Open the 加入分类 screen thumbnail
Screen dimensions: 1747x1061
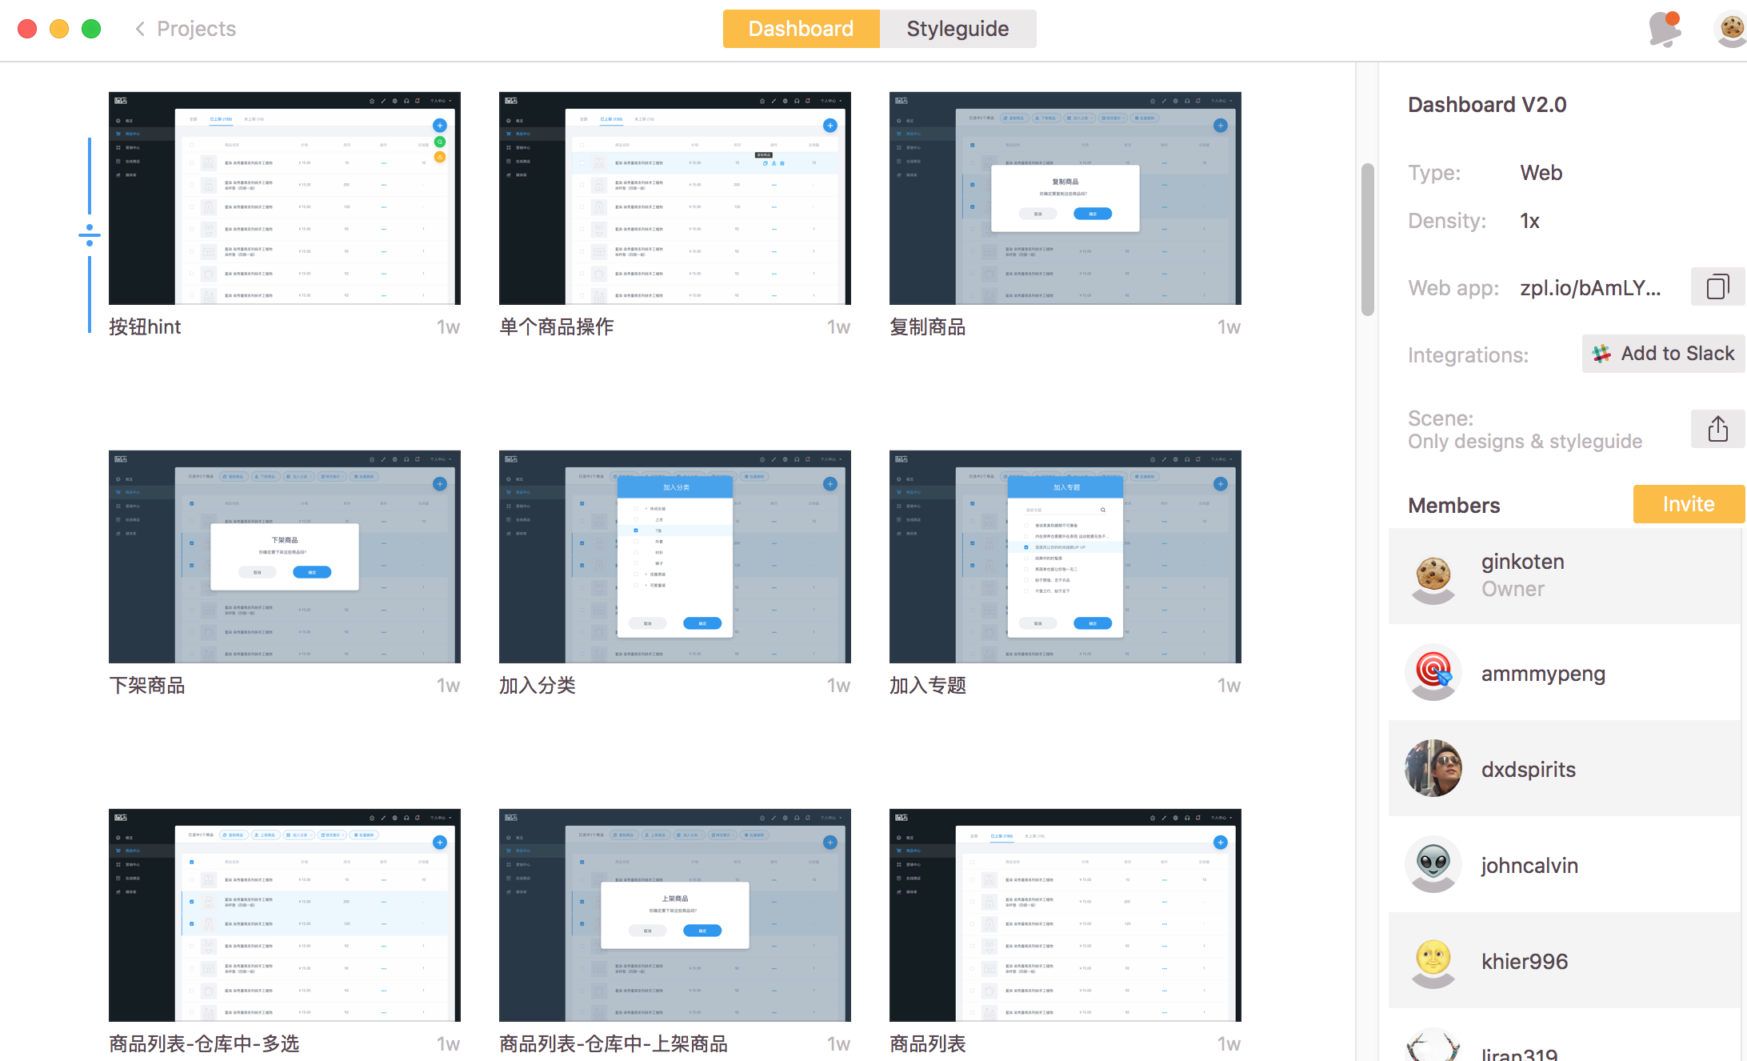point(674,557)
